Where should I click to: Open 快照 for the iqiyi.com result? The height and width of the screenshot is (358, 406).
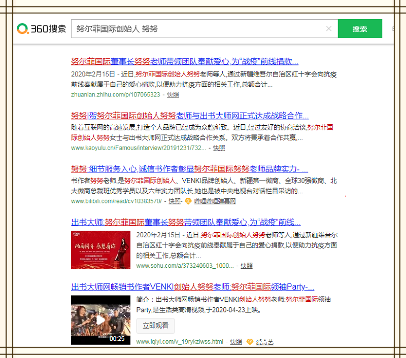click(x=236, y=342)
